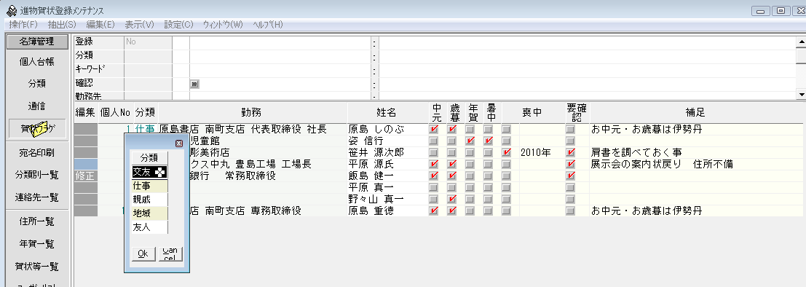Click the 個人No column header
This screenshot has width=806, height=287.
(115, 113)
